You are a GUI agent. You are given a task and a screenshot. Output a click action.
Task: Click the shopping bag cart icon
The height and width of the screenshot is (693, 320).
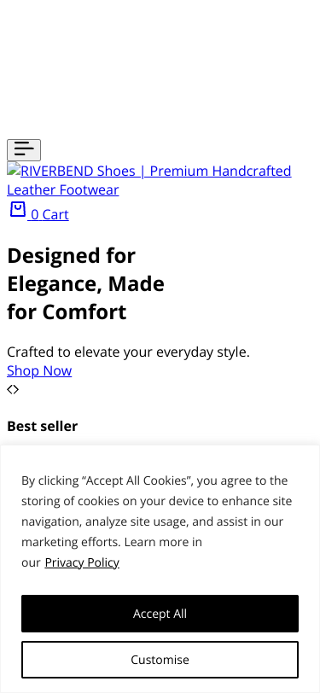click(18, 209)
